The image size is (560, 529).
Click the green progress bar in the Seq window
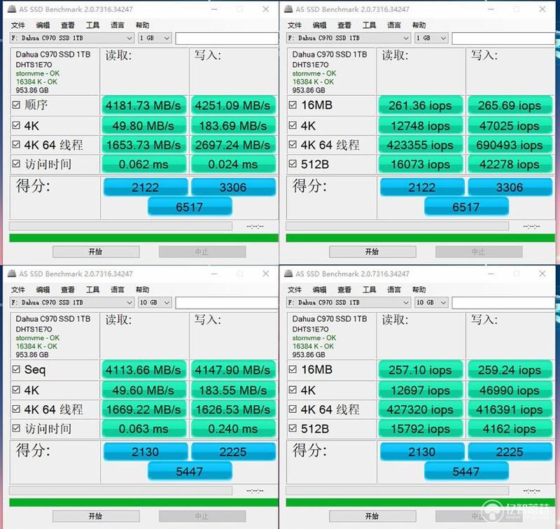(x=143, y=502)
